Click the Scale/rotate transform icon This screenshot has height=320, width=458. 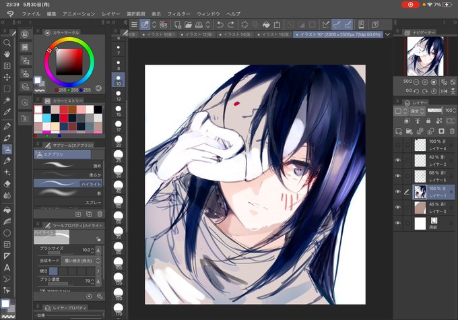(x=277, y=25)
